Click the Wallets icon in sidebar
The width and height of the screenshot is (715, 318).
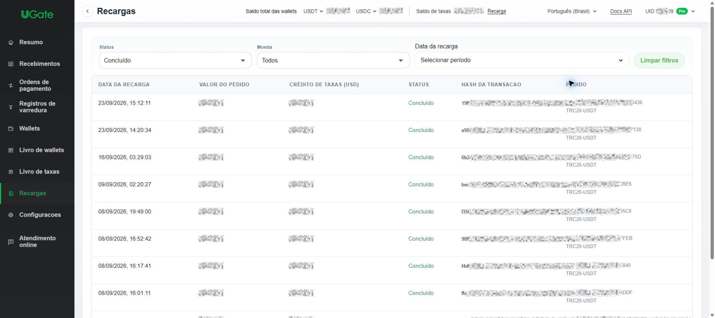pyautogui.click(x=11, y=129)
